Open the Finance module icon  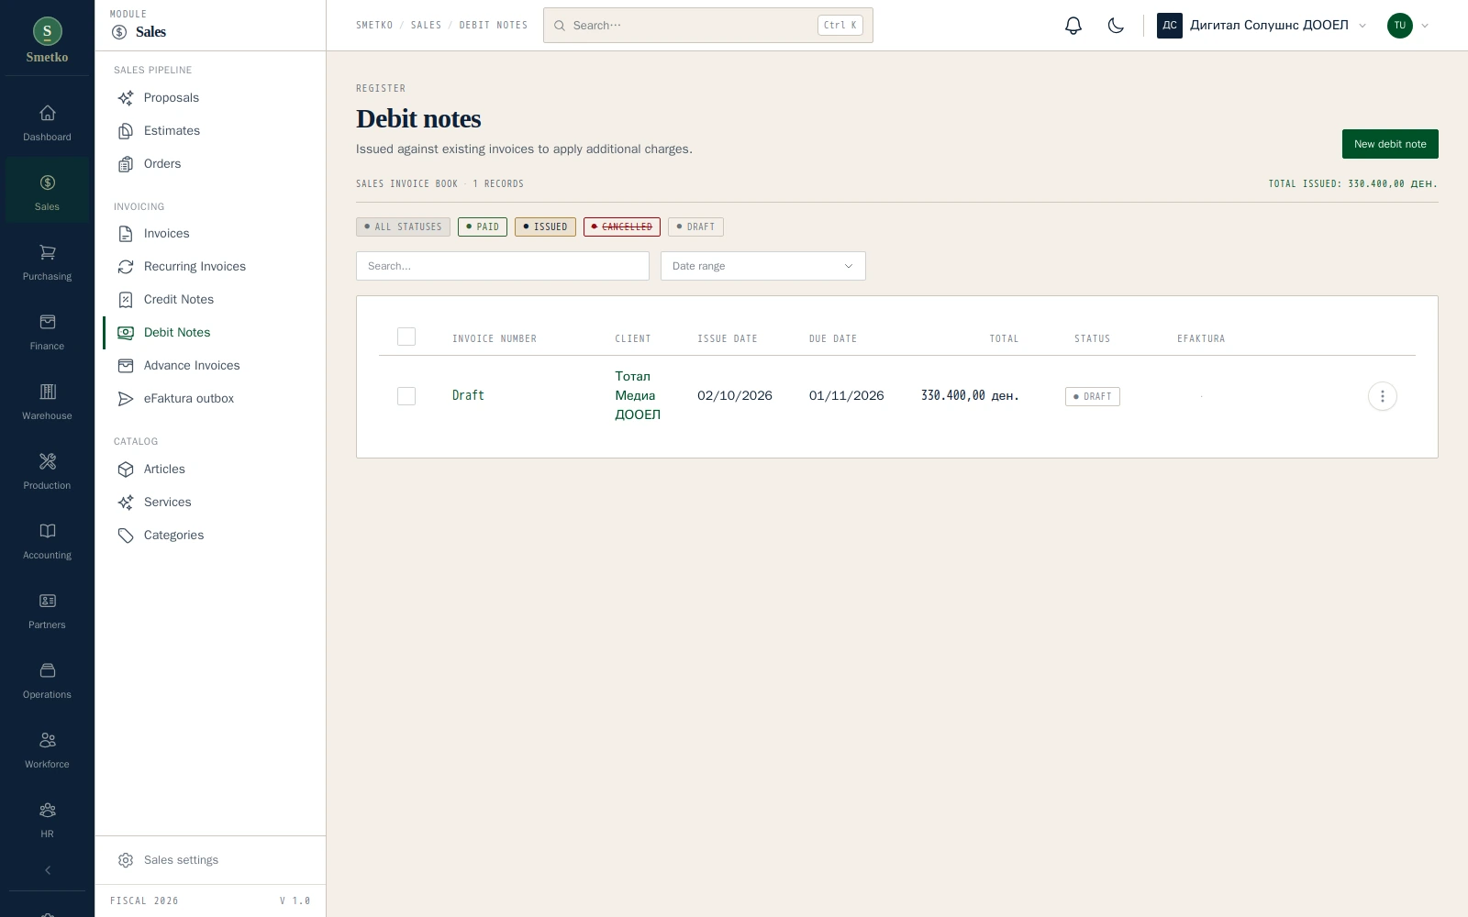[47, 322]
